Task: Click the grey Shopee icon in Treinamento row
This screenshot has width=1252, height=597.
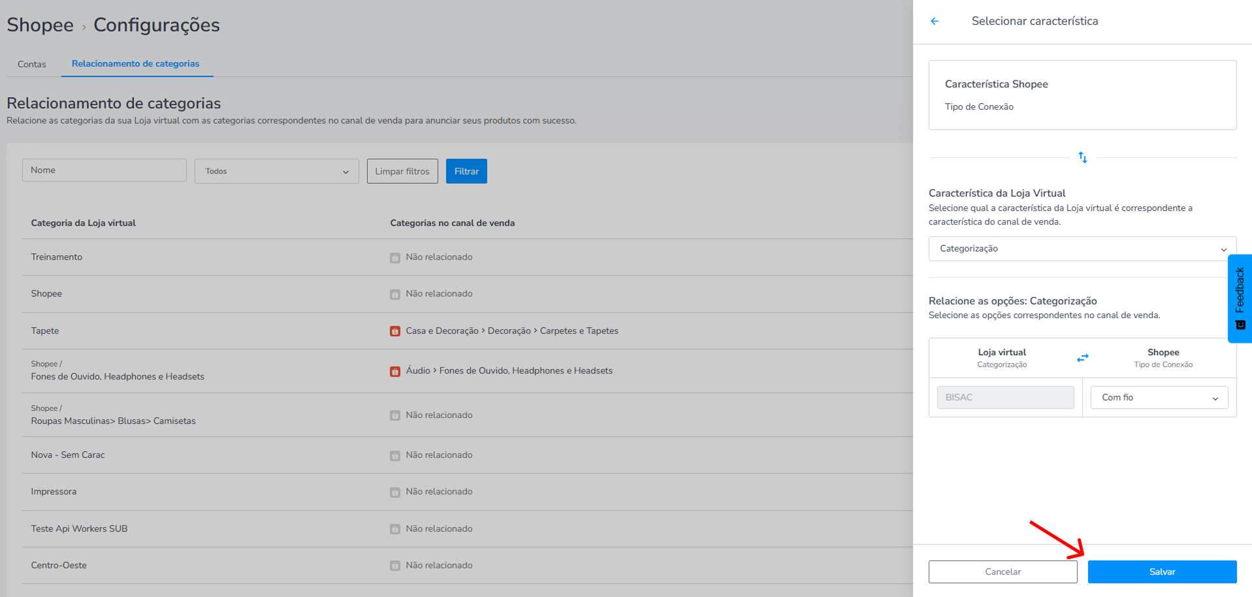Action: 395,258
